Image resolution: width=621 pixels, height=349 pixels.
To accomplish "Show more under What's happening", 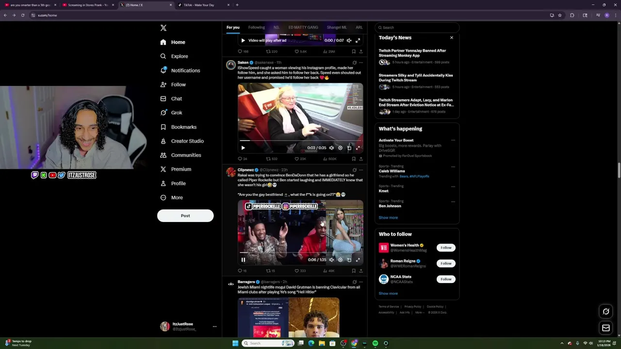I will pyautogui.click(x=388, y=218).
